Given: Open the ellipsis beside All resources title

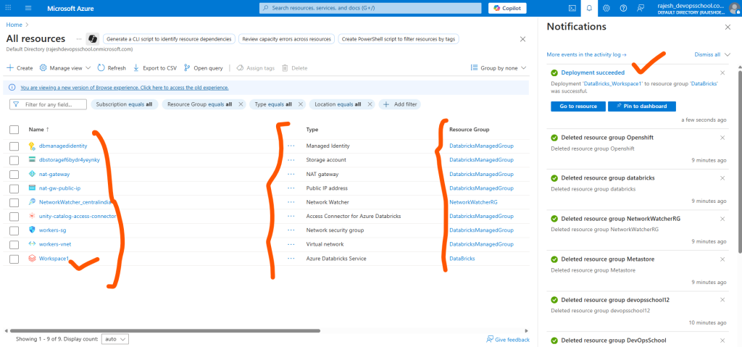Looking at the screenshot, I should pos(78,39).
